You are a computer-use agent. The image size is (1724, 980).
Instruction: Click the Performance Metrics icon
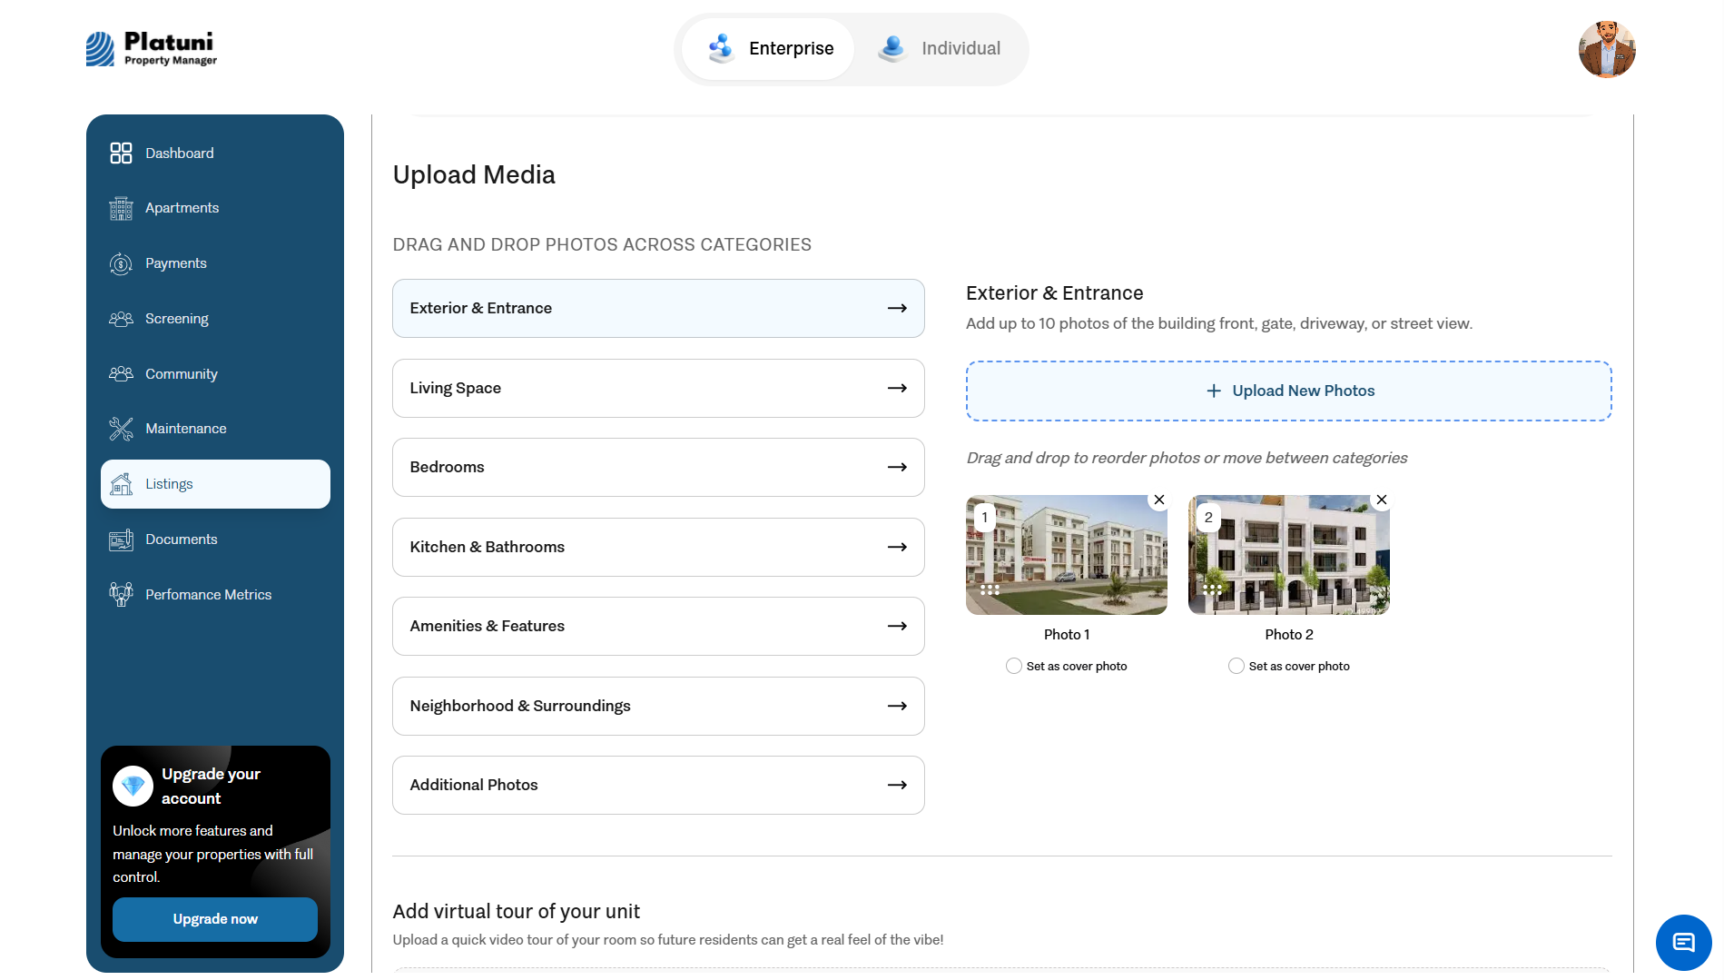click(x=121, y=595)
